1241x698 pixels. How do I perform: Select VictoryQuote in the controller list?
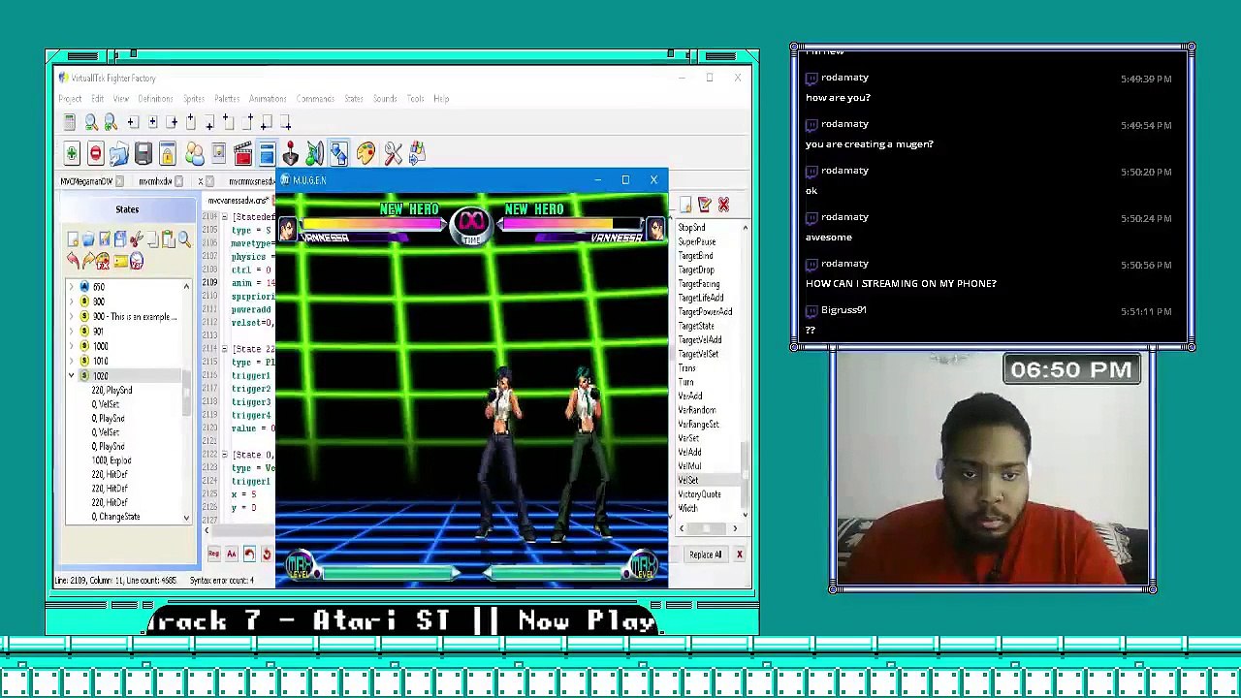(699, 494)
